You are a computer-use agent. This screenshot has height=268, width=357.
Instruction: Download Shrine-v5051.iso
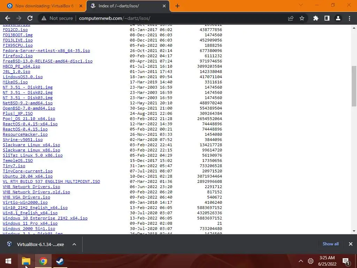[23, 140]
